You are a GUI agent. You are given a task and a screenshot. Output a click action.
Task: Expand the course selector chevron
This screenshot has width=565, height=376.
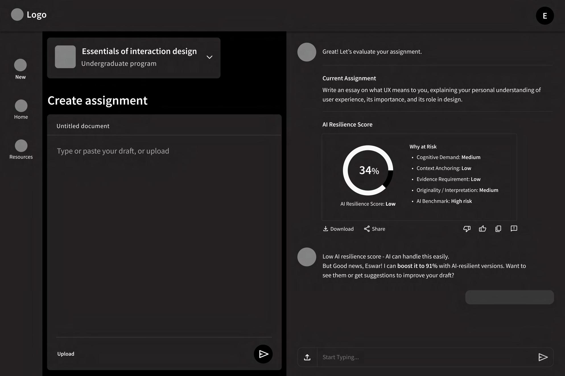tap(209, 57)
